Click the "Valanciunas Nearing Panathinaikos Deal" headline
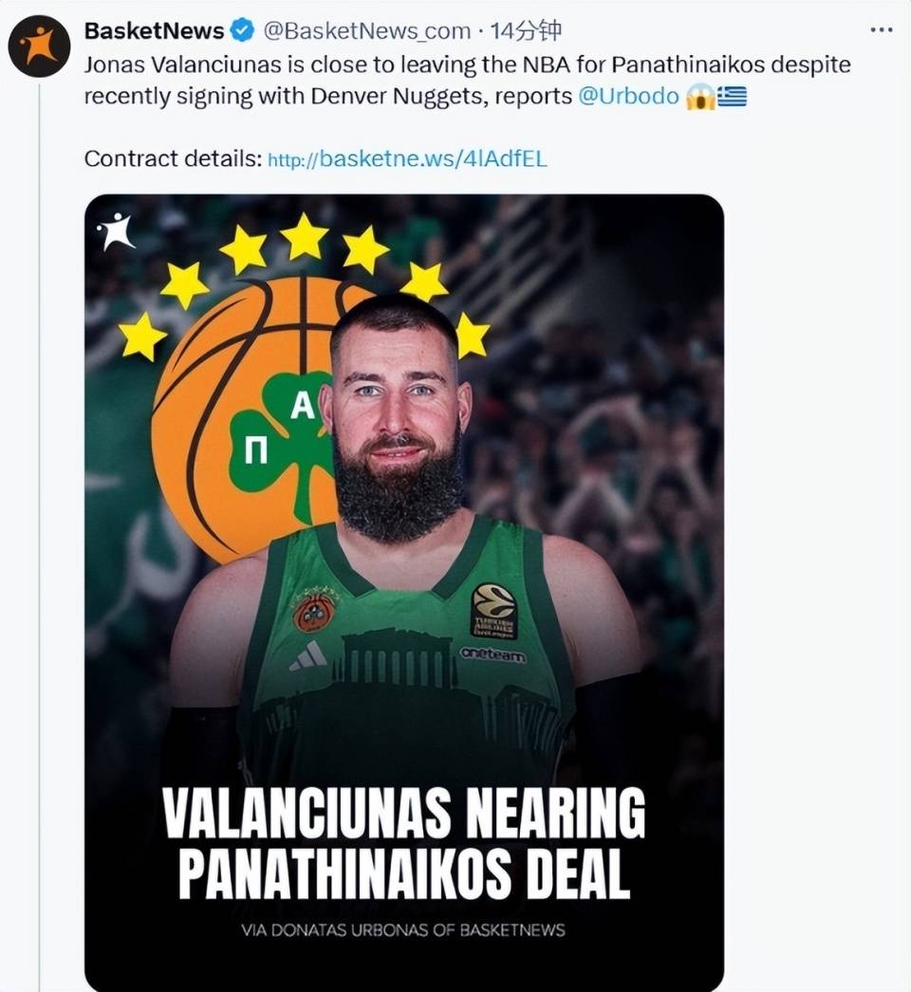This screenshot has width=911, height=992. [x=403, y=843]
